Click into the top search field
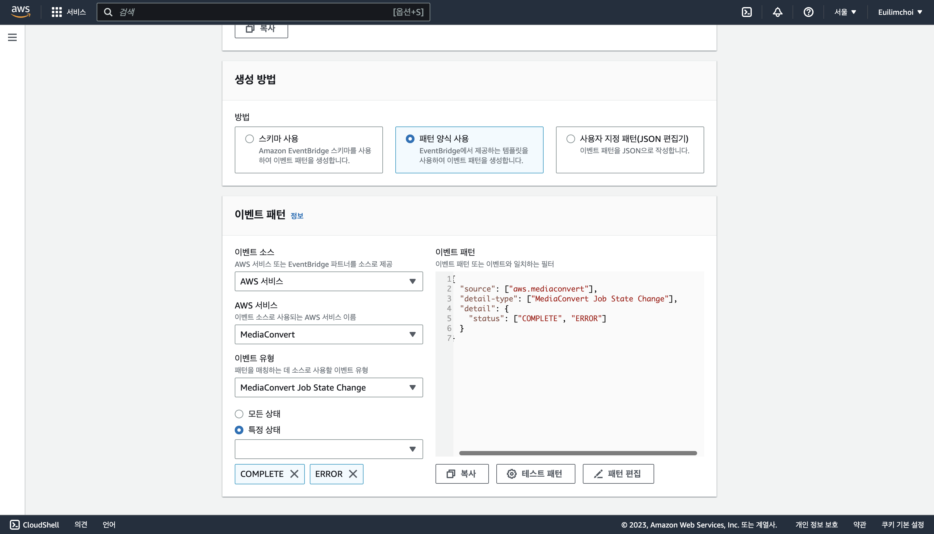The image size is (934, 534). tap(263, 12)
